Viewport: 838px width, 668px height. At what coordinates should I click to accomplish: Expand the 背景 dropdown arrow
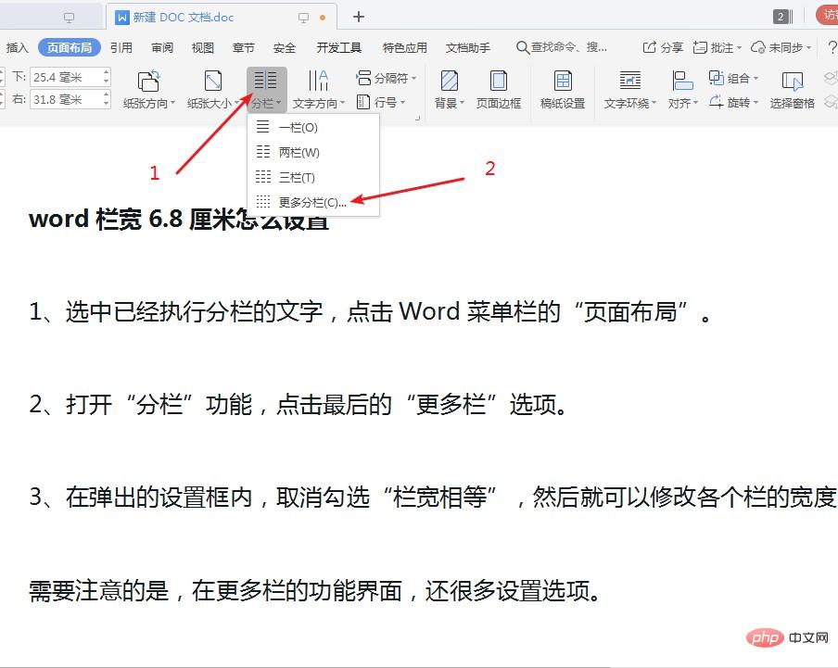tap(462, 103)
